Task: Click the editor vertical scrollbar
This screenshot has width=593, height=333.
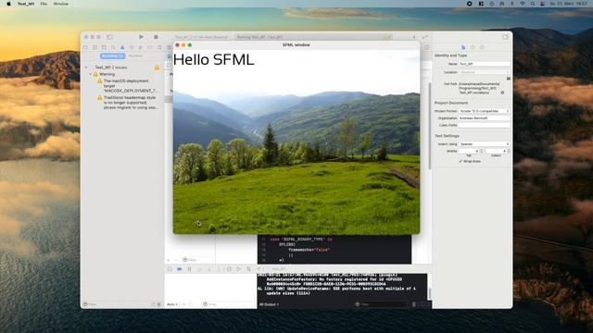Action: [x=430, y=126]
